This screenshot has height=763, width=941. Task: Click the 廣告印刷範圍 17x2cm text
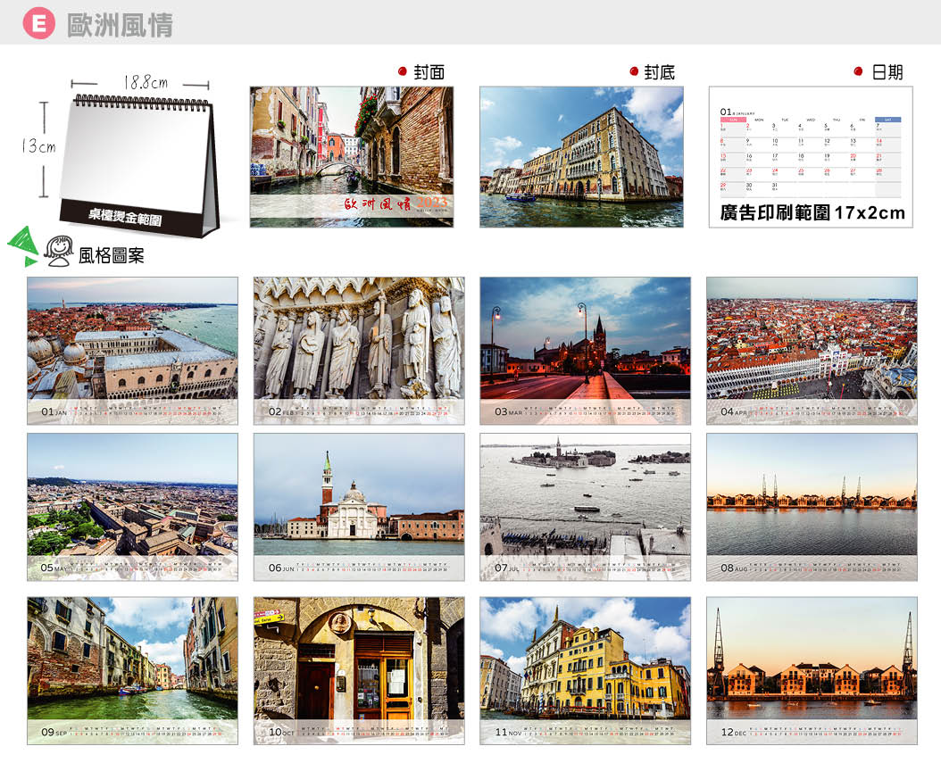[x=812, y=212]
